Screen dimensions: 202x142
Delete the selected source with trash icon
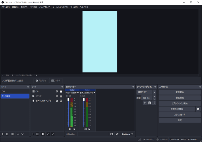coord(38,134)
